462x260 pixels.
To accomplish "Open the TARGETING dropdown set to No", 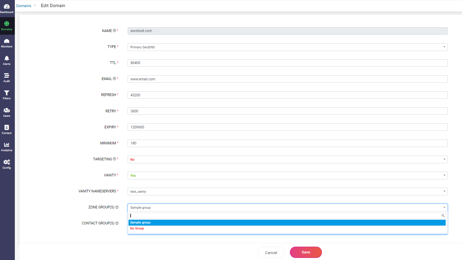I will point(288,159).
